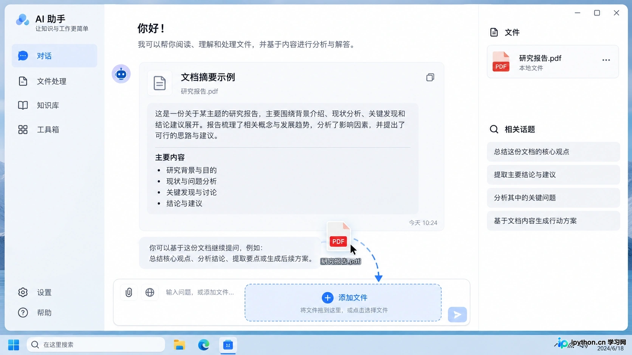632x355 pixels.
Task: Select topic 总结这份文档的核心观点
Action: pyautogui.click(x=553, y=152)
